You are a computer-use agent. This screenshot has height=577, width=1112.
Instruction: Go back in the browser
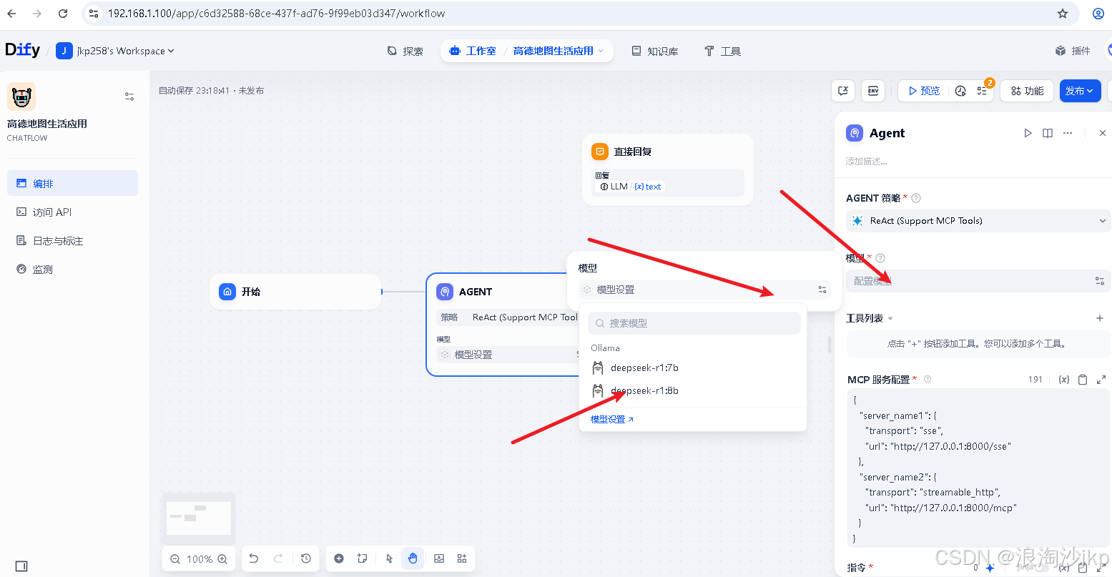point(12,14)
